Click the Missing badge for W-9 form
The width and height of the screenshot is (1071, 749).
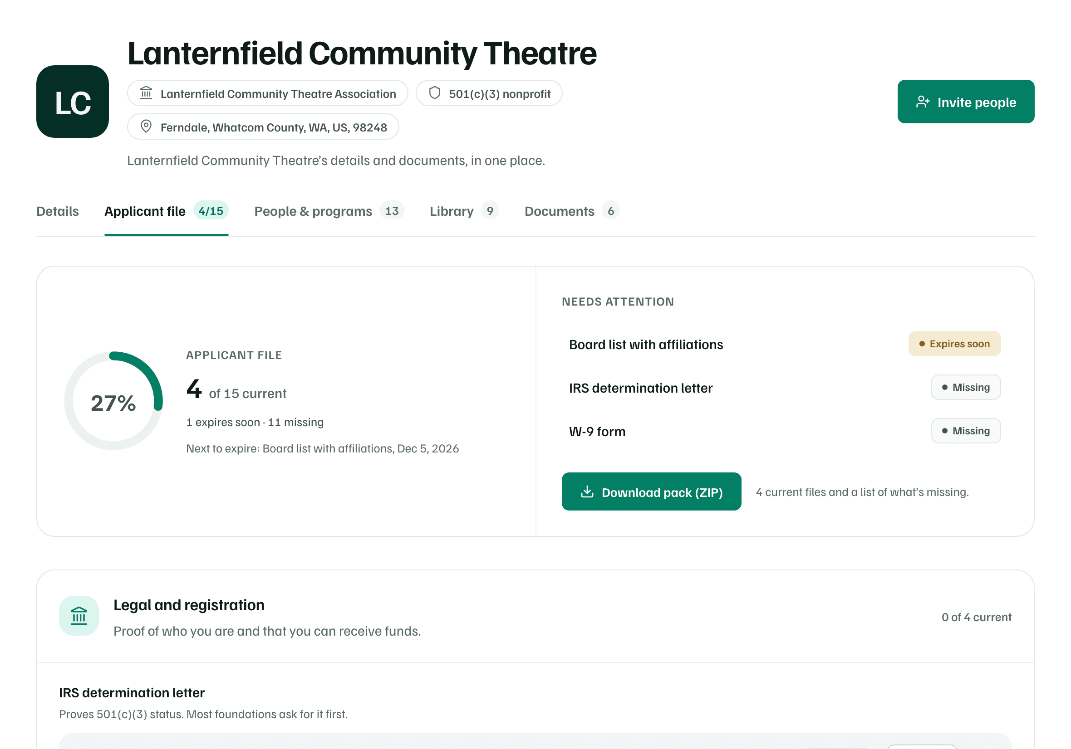966,431
